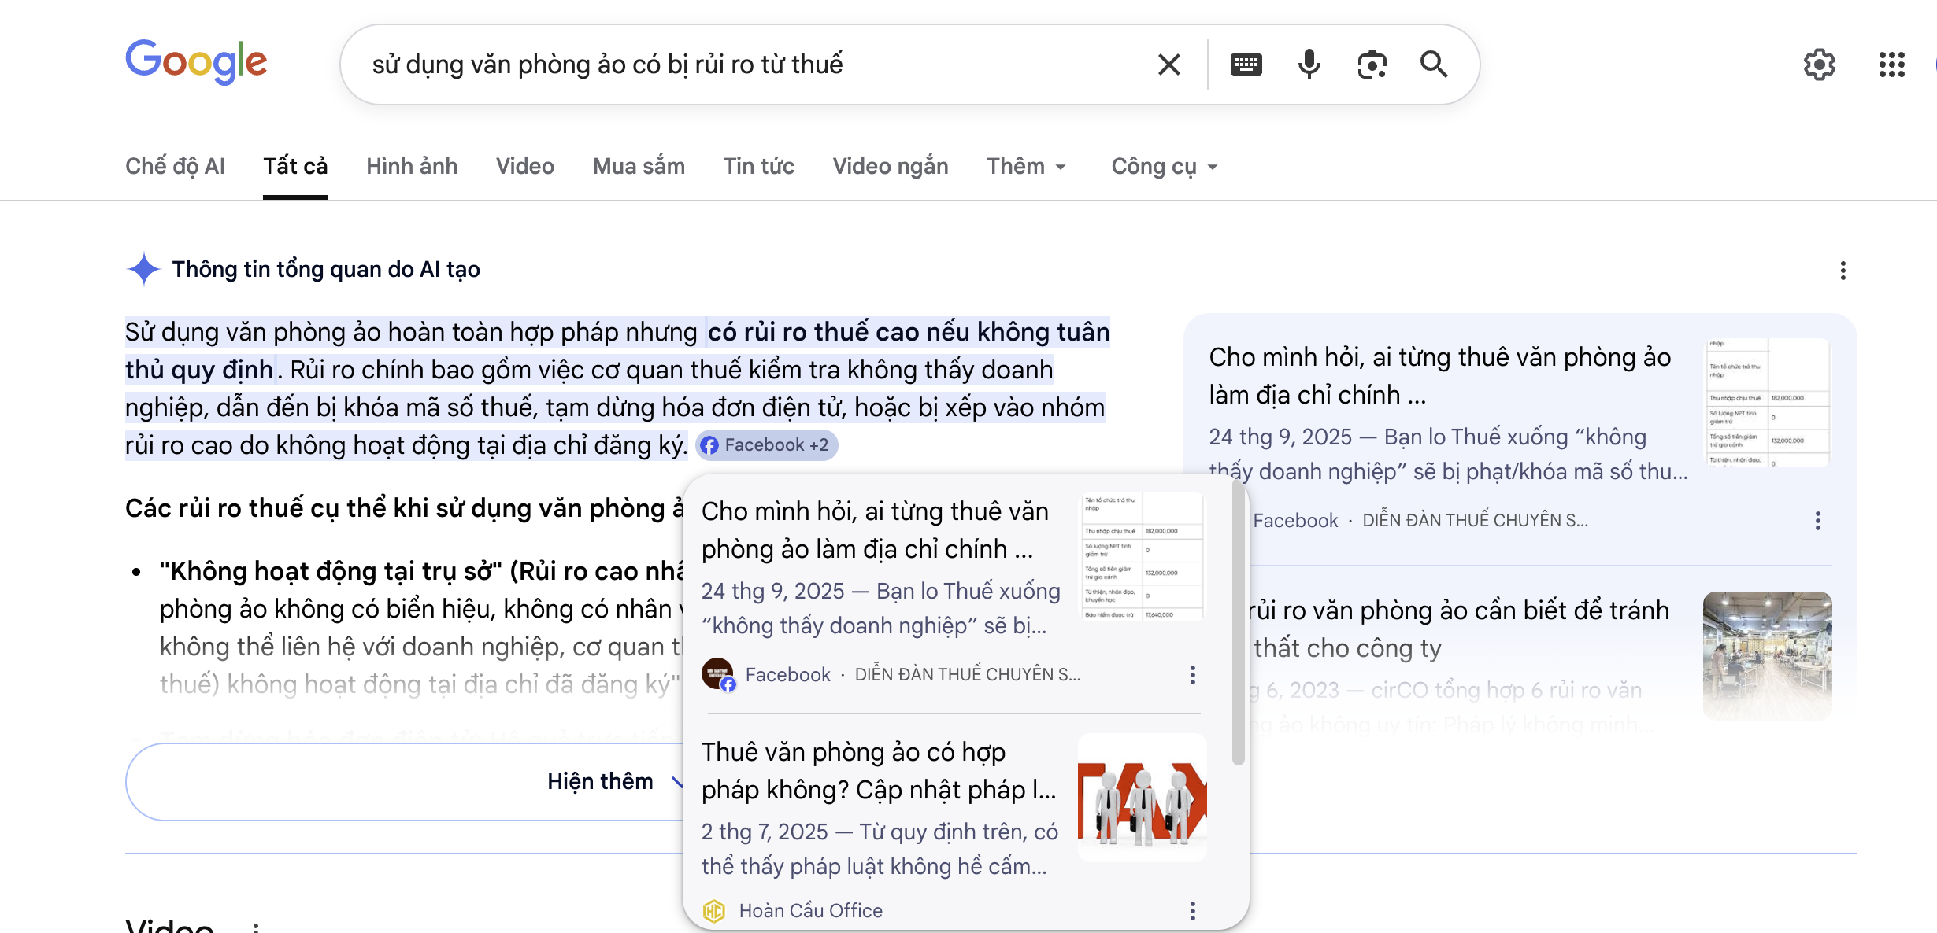
Task: Select the Tất cả tab
Action: point(295,167)
